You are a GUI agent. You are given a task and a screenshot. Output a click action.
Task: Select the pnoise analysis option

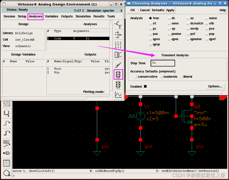(x=169, y=34)
